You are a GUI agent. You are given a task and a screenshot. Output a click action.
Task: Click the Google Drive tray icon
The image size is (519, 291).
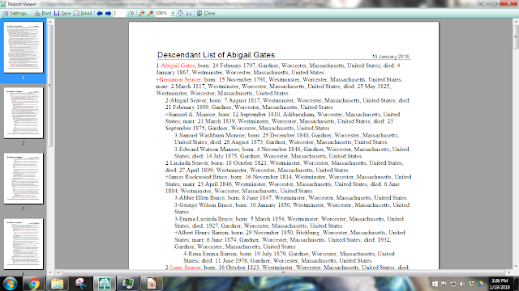(x=481, y=284)
